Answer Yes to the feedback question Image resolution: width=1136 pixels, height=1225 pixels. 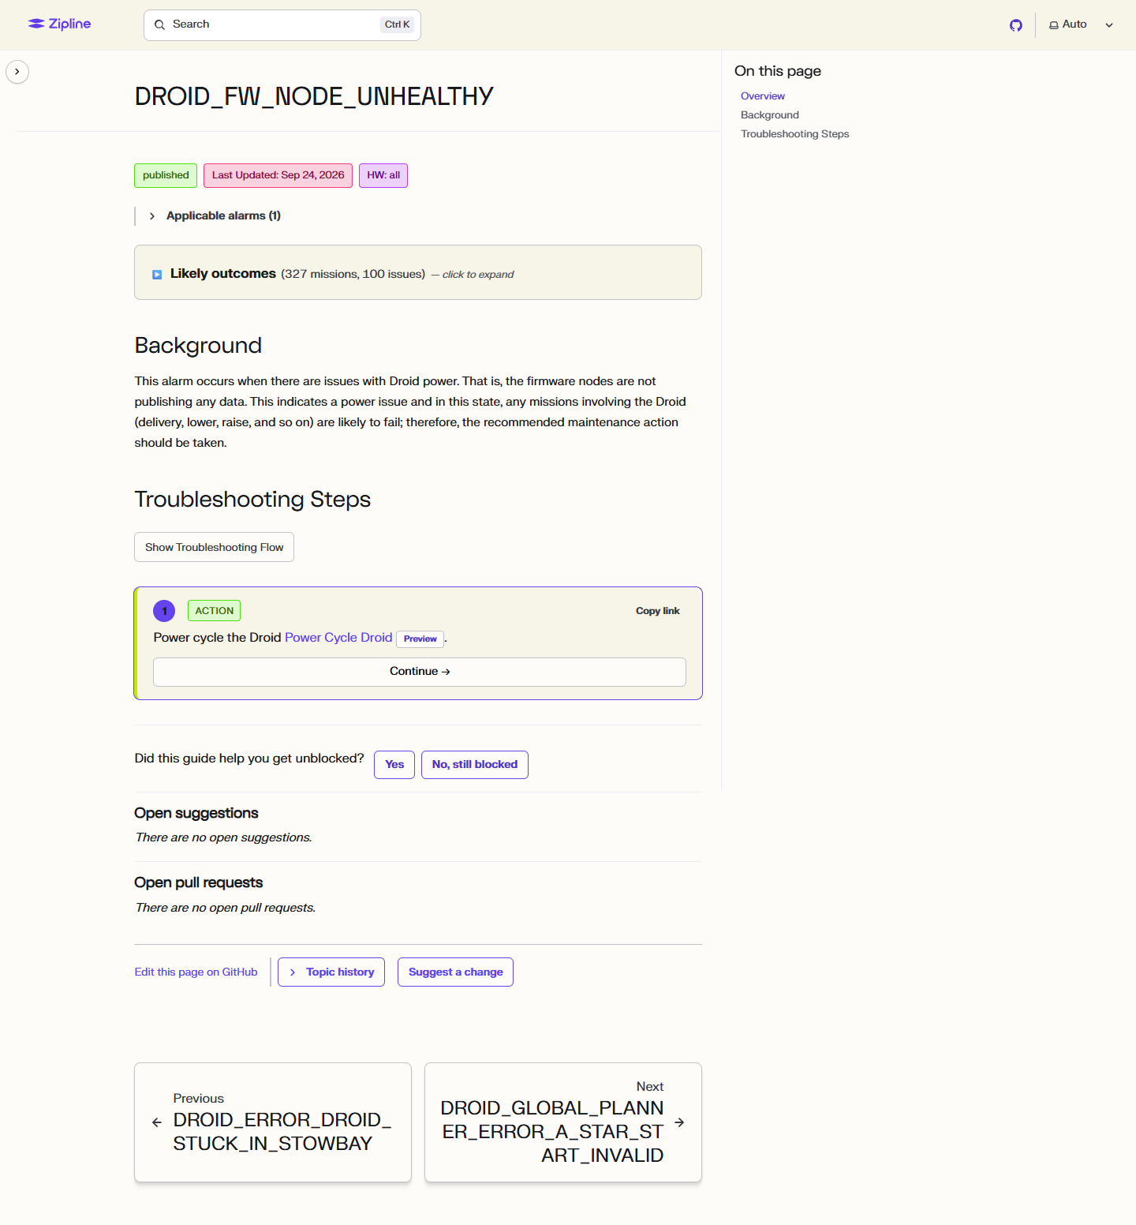tap(394, 765)
